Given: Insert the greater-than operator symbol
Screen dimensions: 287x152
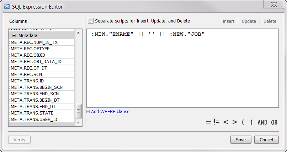Looking at the screenshot, I should (235, 122).
